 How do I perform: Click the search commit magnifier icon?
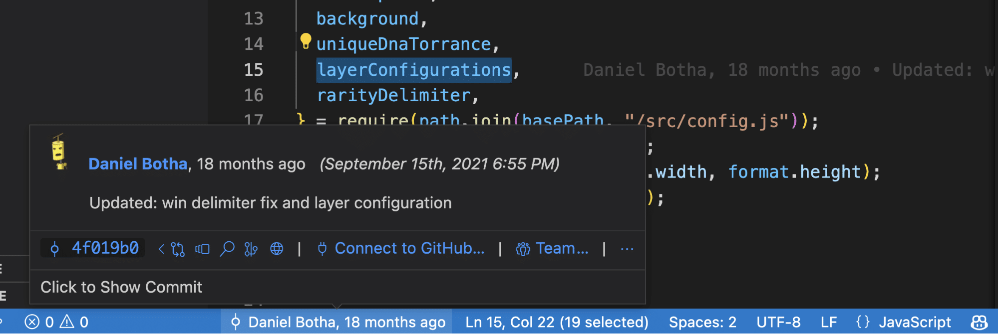coord(227,248)
